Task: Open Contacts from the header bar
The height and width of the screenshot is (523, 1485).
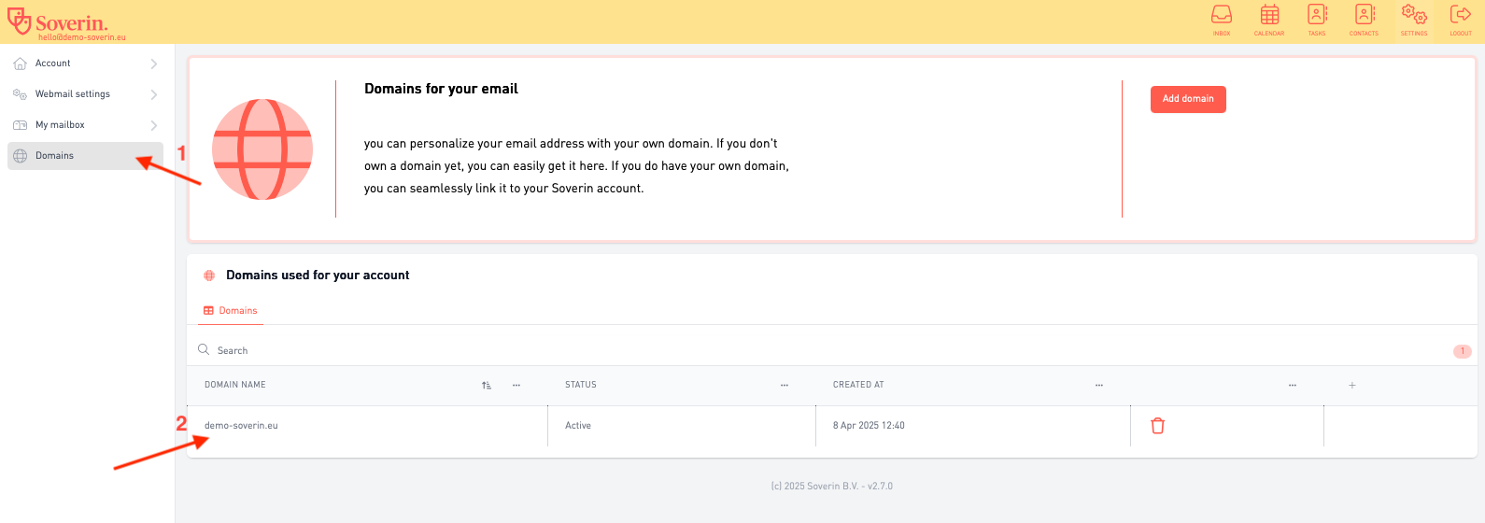Action: point(1365,17)
